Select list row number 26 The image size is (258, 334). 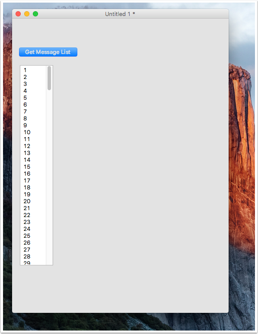click(33, 243)
